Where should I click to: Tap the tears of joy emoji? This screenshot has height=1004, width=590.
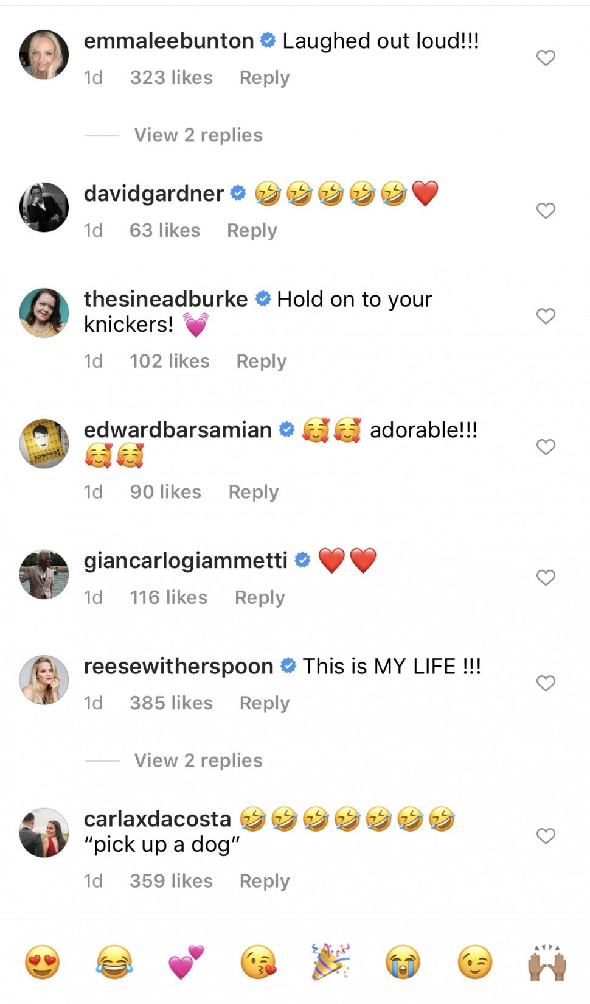pos(114,962)
